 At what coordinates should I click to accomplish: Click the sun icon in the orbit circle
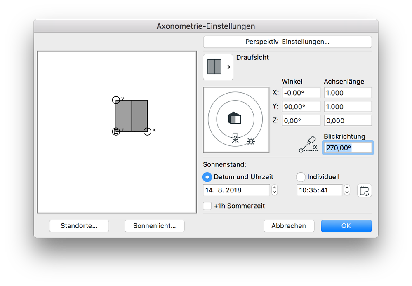click(x=251, y=141)
